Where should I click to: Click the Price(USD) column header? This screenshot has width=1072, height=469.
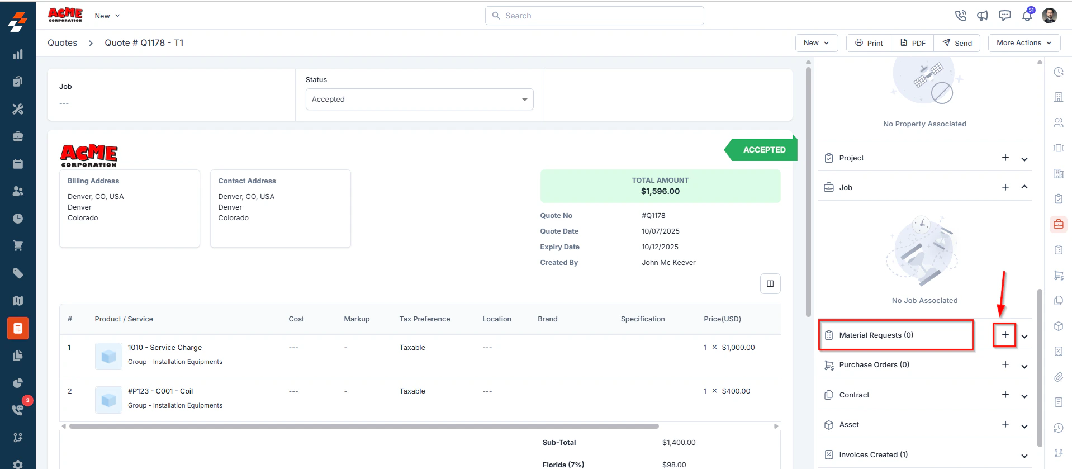[722, 319]
